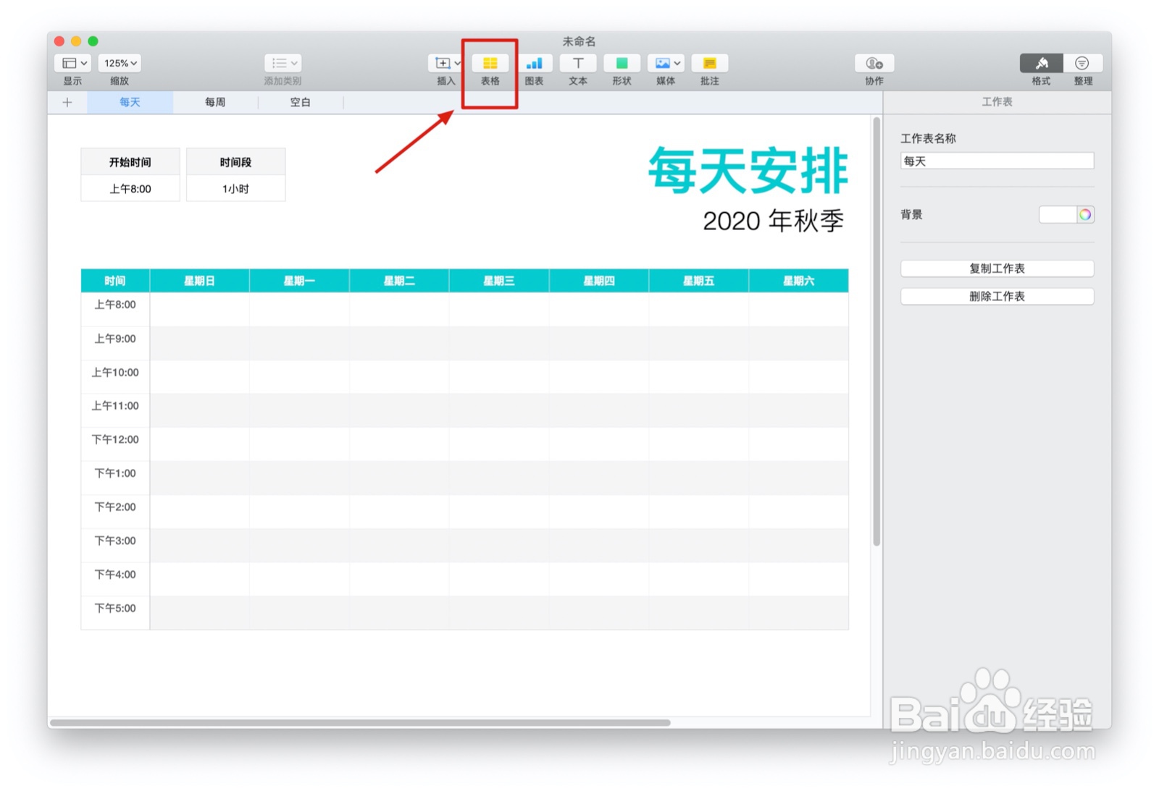Select the 星期一 header cell
The height and width of the screenshot is (791, 1159).
[299, 281]
